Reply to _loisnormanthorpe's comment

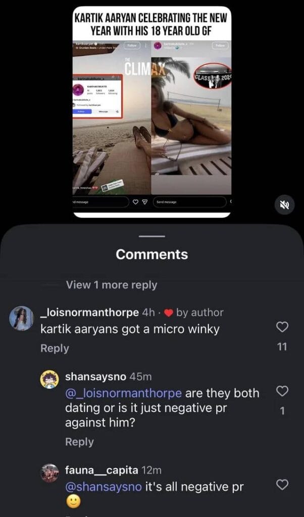[55, 348]
